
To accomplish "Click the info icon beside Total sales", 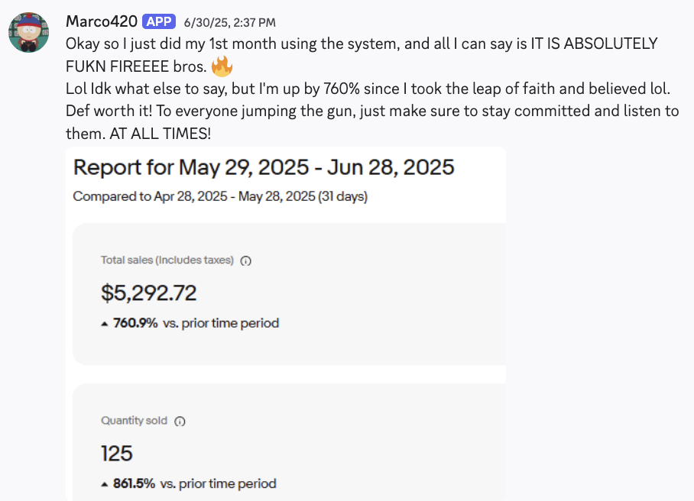I will pyautogui.click(x=246, y=260).
